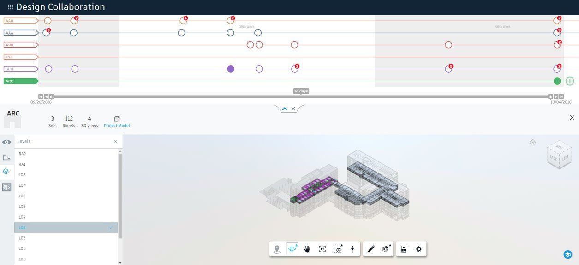Open the sheets browser sidebar icon
579x265 pixels.
click(x=6, y=187)
